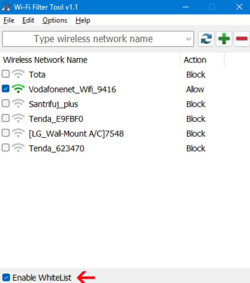Click the green Wi-Fi icon for Vodafonenet_Wifi_9416
Viewport: 250px width, 283px height.
click(x=18, y=89)
